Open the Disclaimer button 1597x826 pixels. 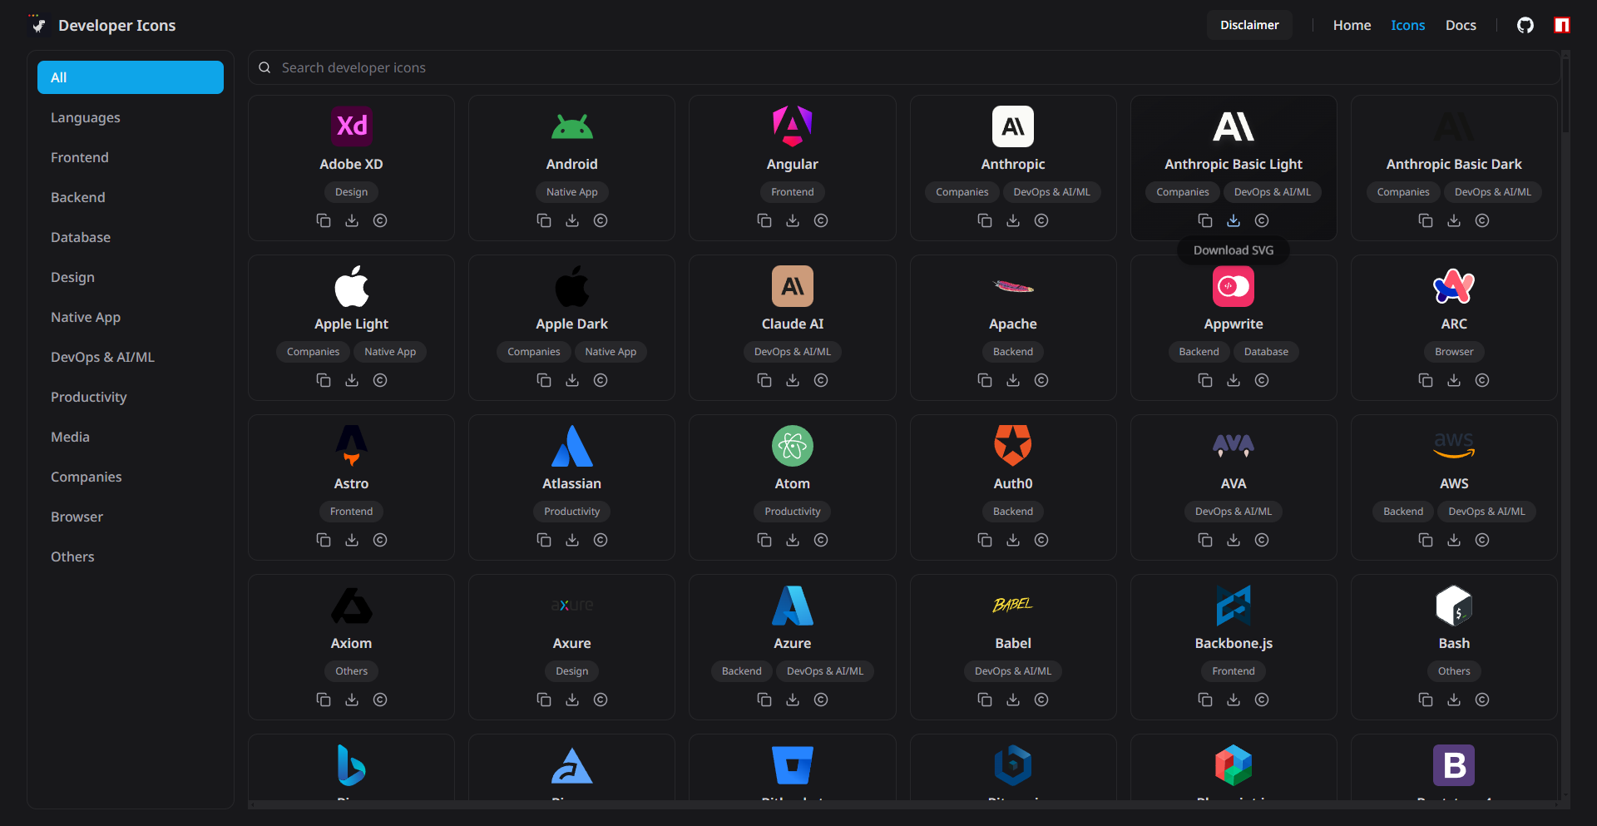1249,25
